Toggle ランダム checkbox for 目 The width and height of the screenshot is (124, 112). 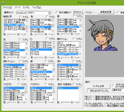click(x=20, y=40)
